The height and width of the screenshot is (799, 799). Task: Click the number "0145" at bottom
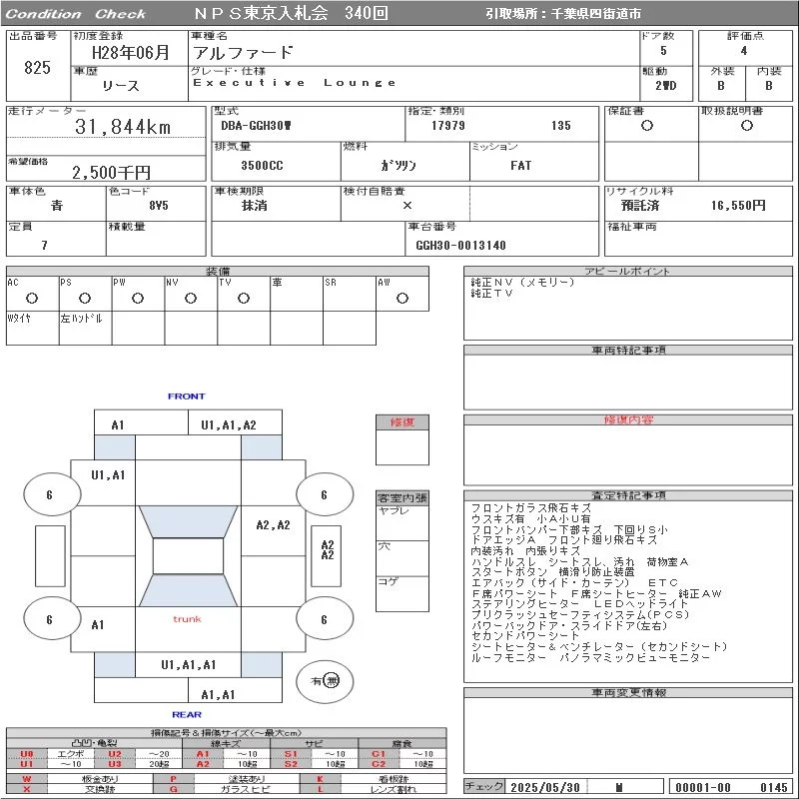coord(773,787)
